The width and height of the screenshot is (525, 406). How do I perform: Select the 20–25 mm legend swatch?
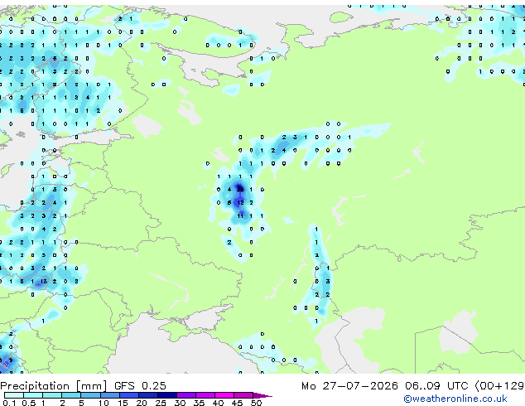tap(147, 395)
